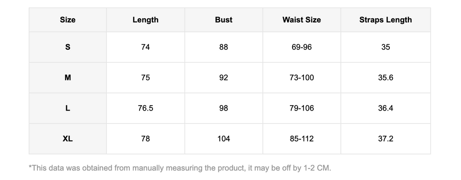Image resolution: width=461 pixels, height=180 pixels.
Task: Select the S size row label
Action: 68,47
